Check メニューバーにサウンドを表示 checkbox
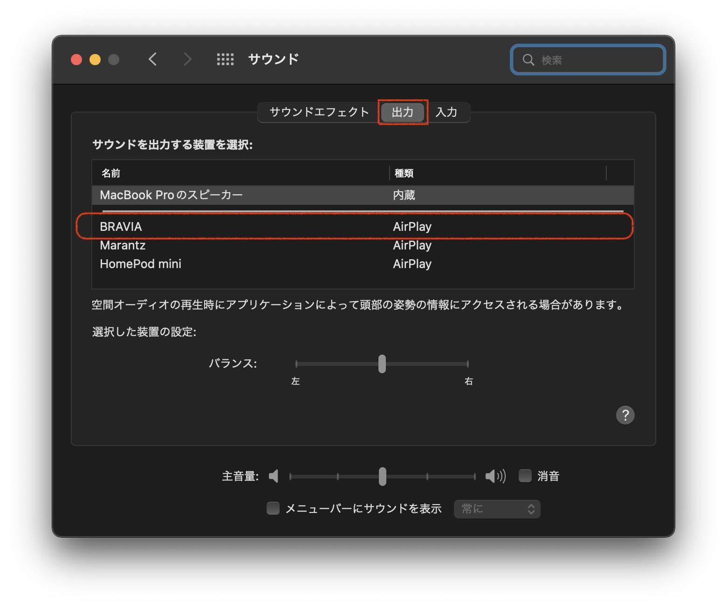 coord(273,508)
